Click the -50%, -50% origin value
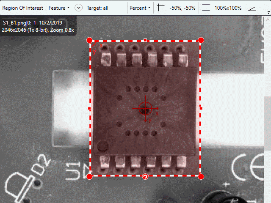This screenshot has width=271, height=203. coord(183,8)
